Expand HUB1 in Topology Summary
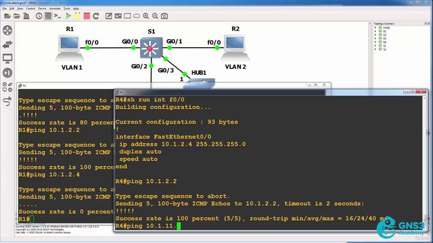Image resolution: width=433 pixels, height=243 pixels. pyautogui.click(x=375, y=28)
